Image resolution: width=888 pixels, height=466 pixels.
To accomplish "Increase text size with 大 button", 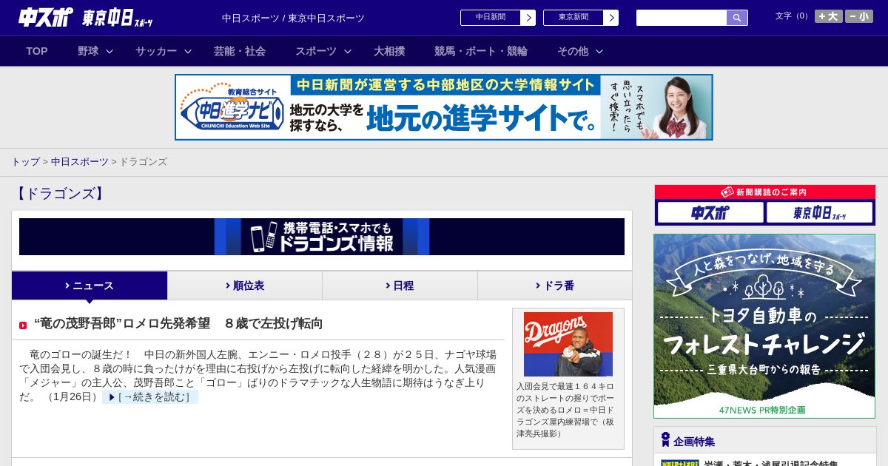I will [828, 16].
